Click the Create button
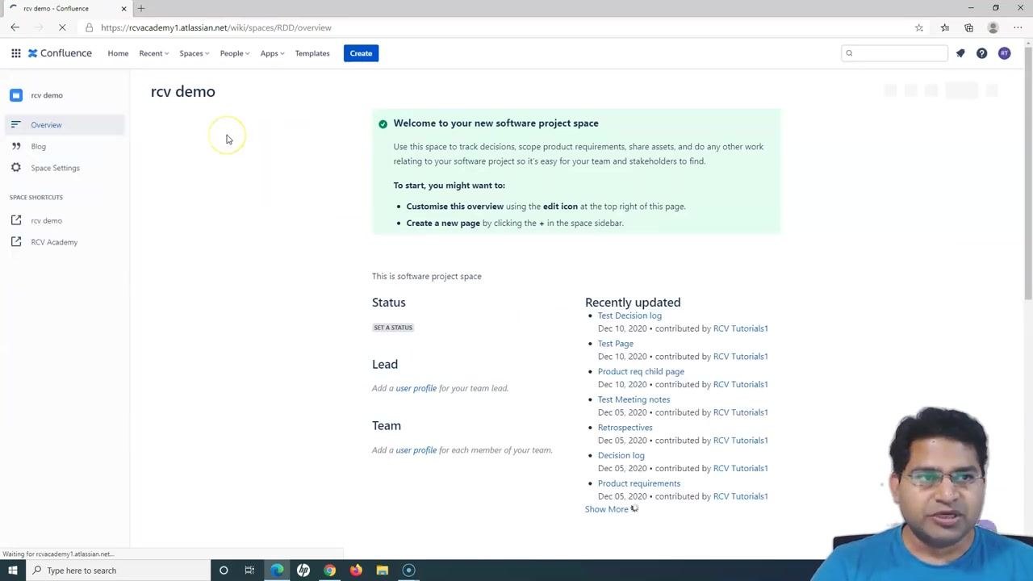This screenshot has height=581, width=1033. click(361, 53)
